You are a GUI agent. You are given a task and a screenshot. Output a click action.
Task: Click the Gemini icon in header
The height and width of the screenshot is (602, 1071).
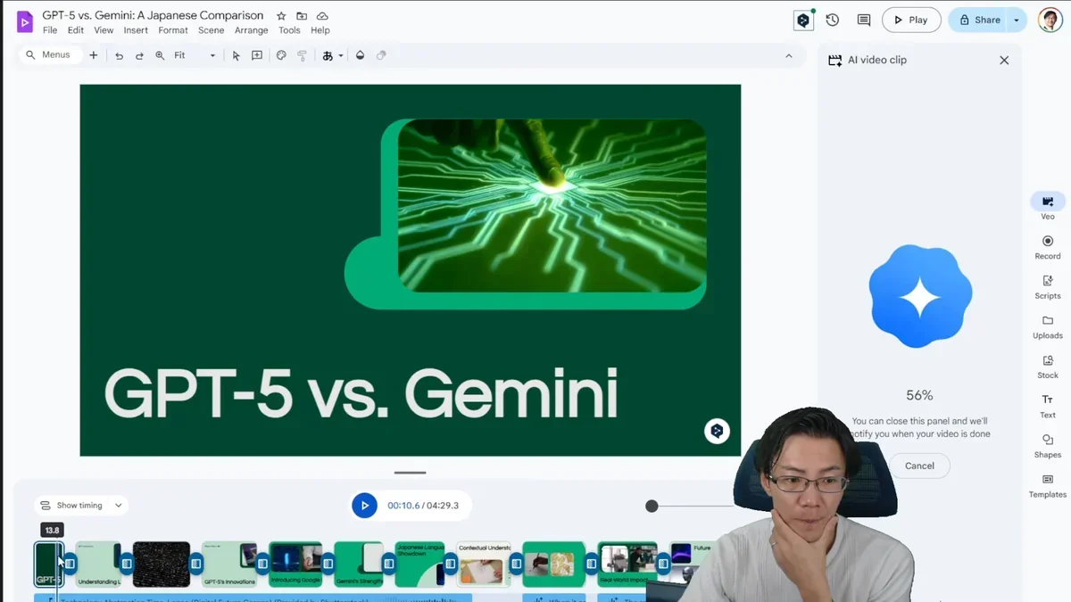coord(803,21)
